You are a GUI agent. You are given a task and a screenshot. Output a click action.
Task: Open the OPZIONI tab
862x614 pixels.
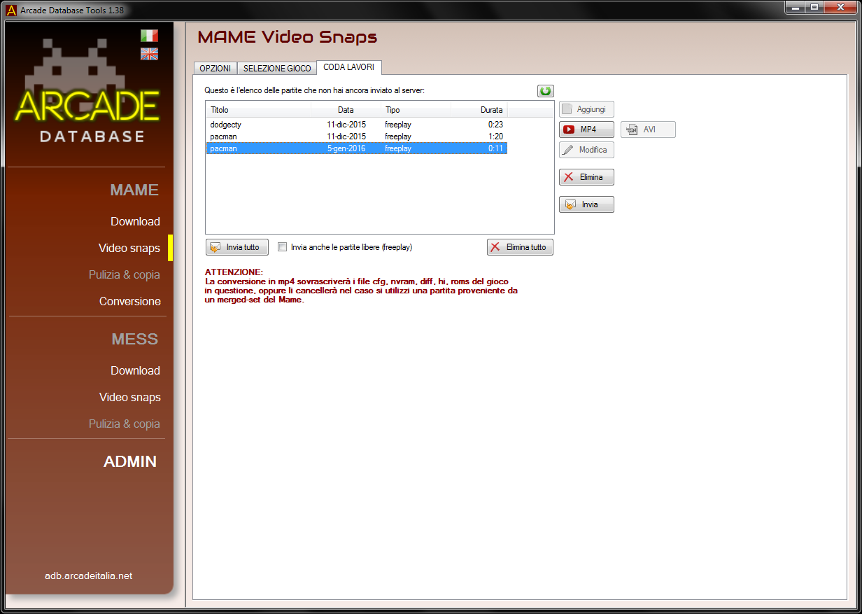pyautogui.click(x=215, y=69)
